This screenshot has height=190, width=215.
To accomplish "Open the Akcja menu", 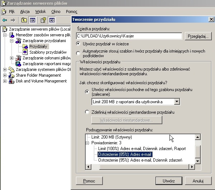I will tap(25, 12).
